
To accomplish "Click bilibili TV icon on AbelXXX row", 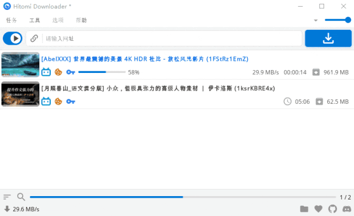I will (x=46, y=72).
